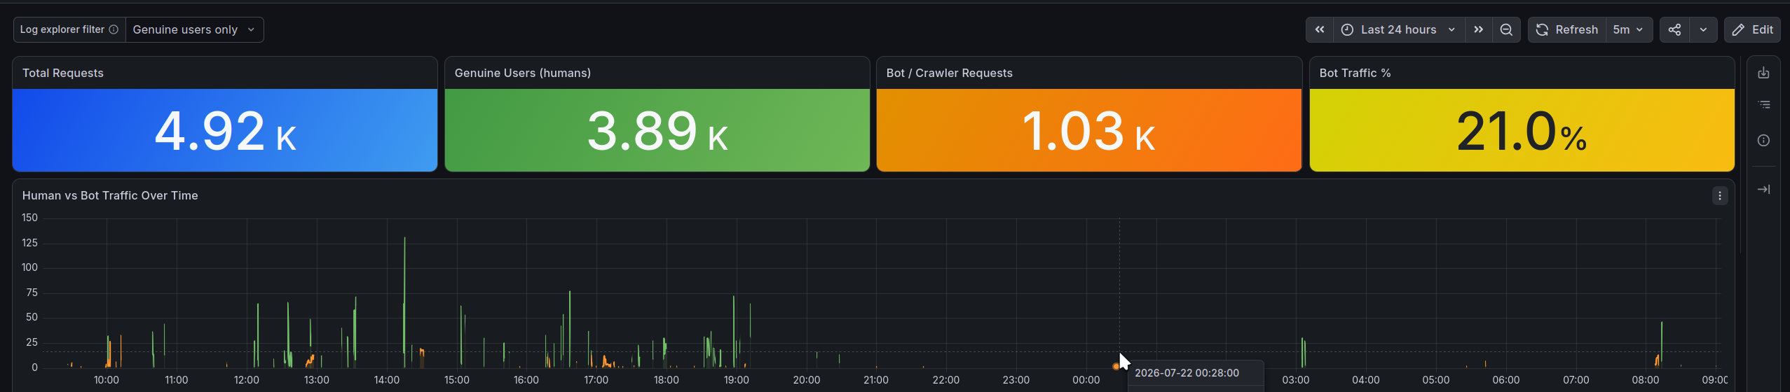Click the dock sidebar arrow icon

(x=1764, y=189)
